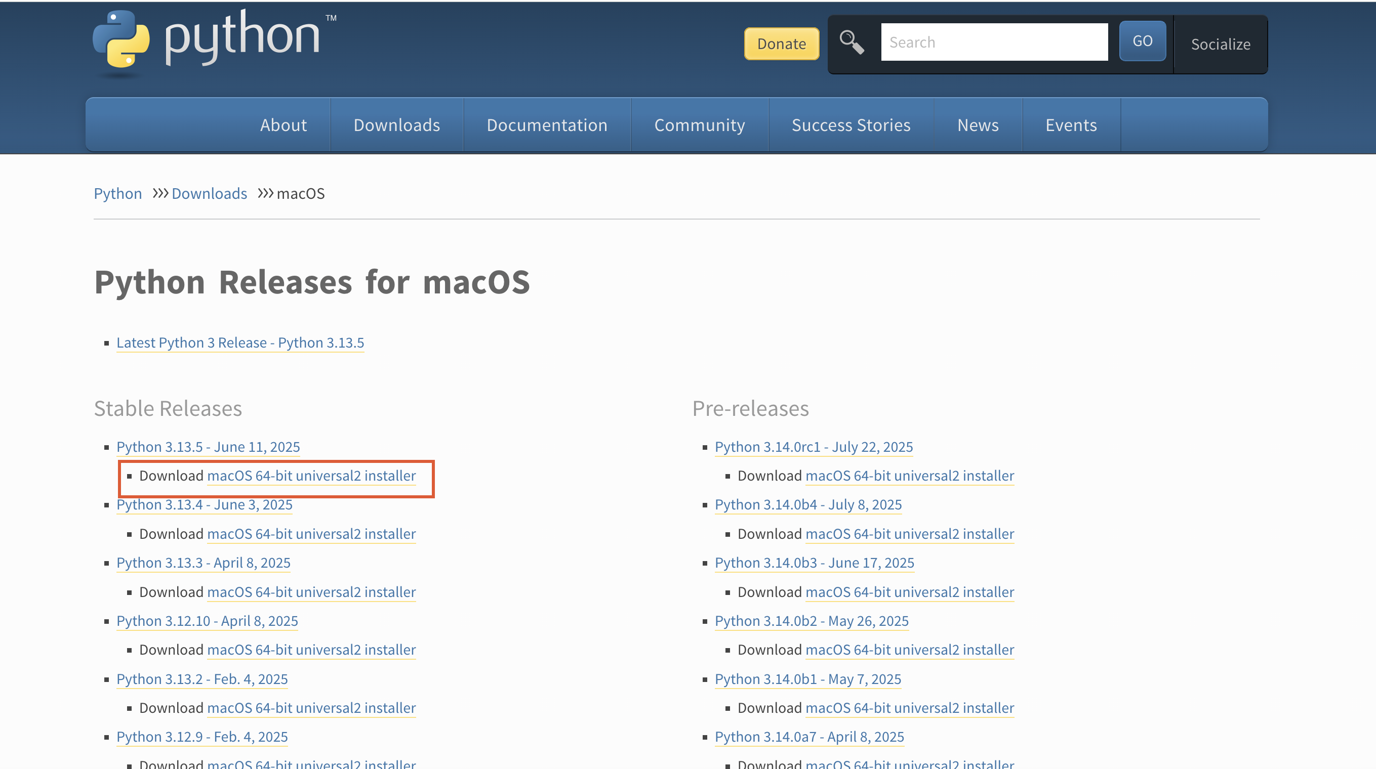Open the Events menu item
This screenshot has height=769, width=1376.
click(x=1071, y=125)
